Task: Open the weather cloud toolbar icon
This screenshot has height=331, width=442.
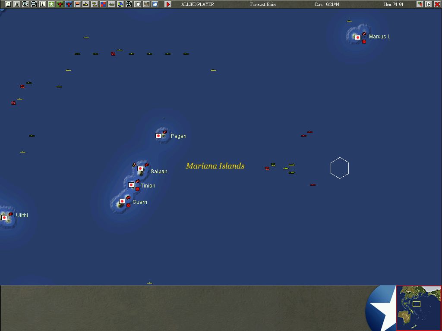Action: point(155,4)
